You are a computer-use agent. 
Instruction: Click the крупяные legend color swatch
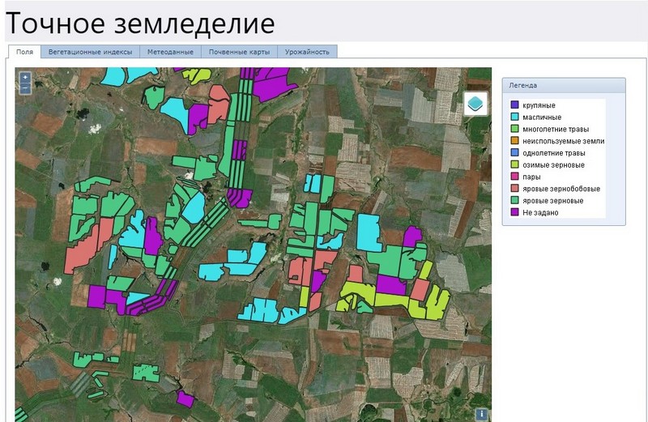coord(514,105)
